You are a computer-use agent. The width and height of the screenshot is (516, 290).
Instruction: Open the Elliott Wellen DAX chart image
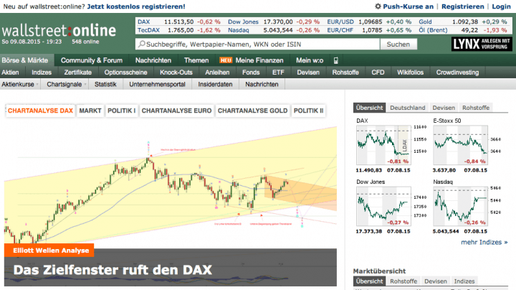(x=171, y=184)
